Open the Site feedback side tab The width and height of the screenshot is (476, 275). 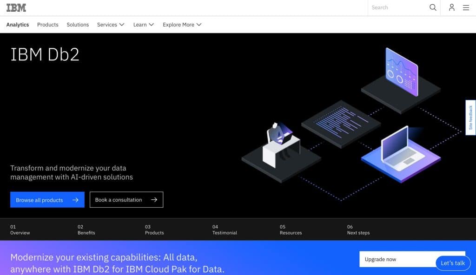point(470,118)
